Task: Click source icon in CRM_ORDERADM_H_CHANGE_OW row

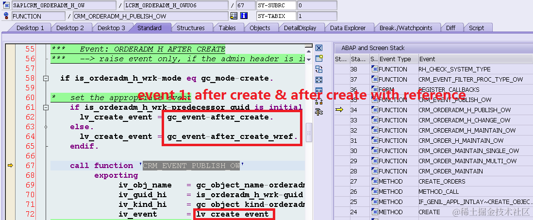Action: click(375, 120)
